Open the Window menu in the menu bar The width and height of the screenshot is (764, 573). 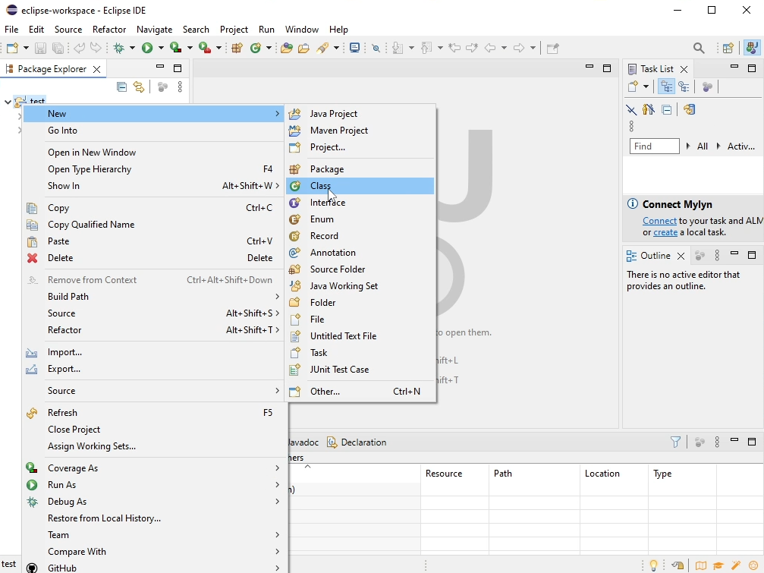(302, 30)
